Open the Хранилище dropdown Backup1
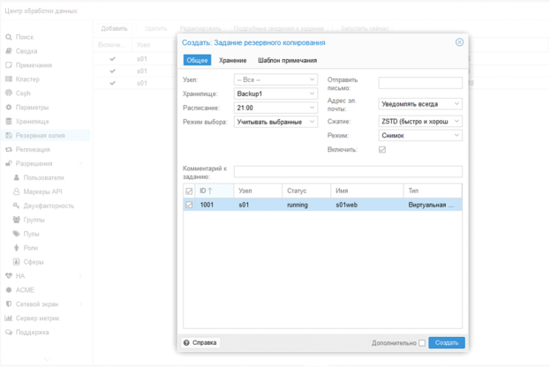This screenshot has width=550, height=367. point(275,94)
